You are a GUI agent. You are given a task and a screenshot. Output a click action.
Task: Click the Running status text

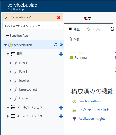tap(81, 58)
